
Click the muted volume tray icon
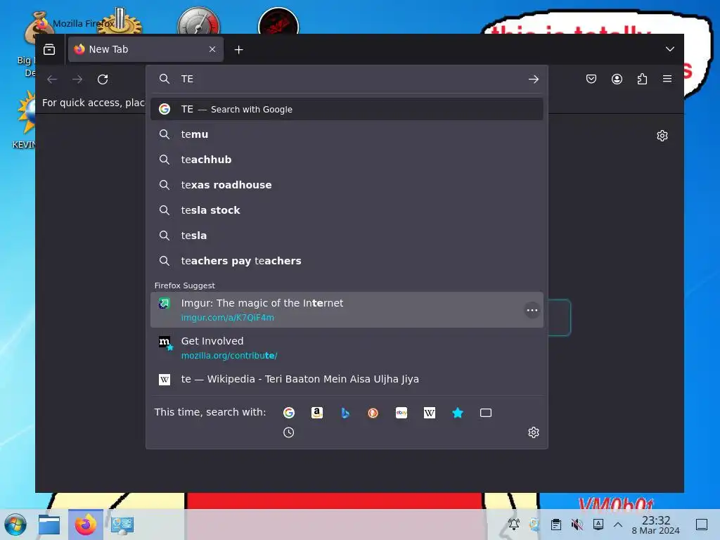coord(577,525)
